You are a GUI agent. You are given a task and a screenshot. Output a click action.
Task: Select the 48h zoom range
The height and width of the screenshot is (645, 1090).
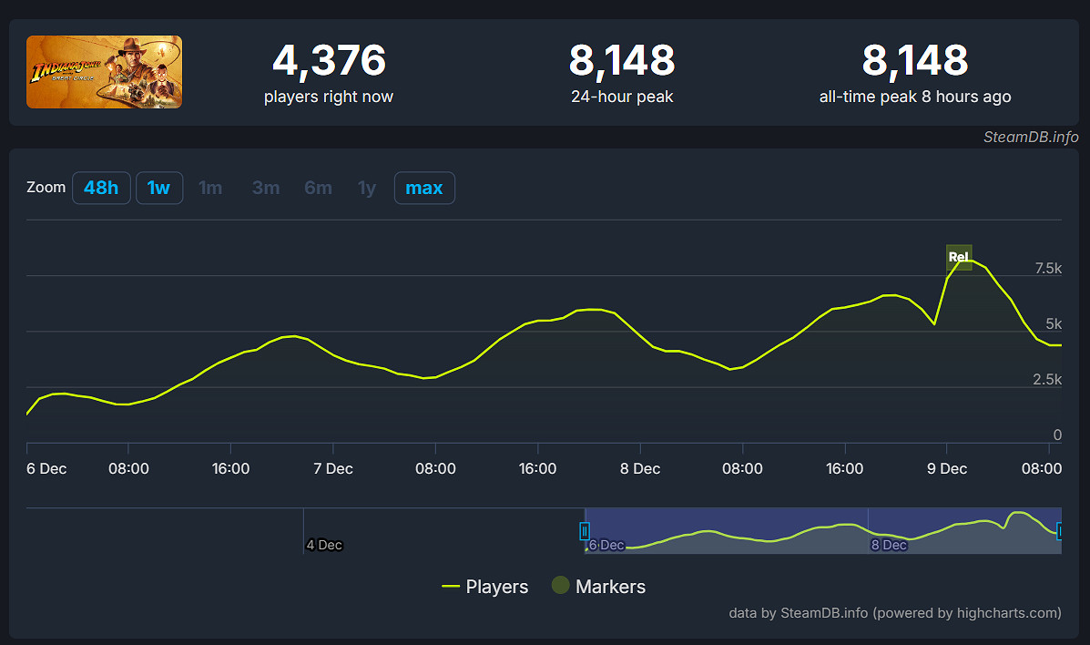[101, 188]
